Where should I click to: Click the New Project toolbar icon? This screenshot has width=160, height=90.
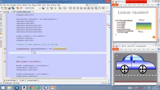click(6, 8)
